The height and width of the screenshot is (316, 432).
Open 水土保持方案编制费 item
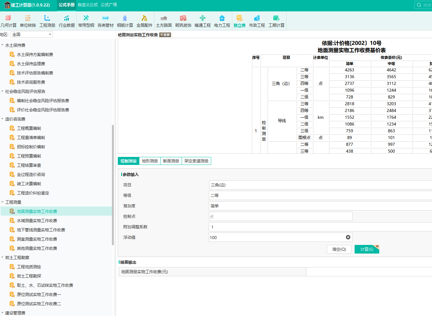pyautogui.click(x=35, y=54)
